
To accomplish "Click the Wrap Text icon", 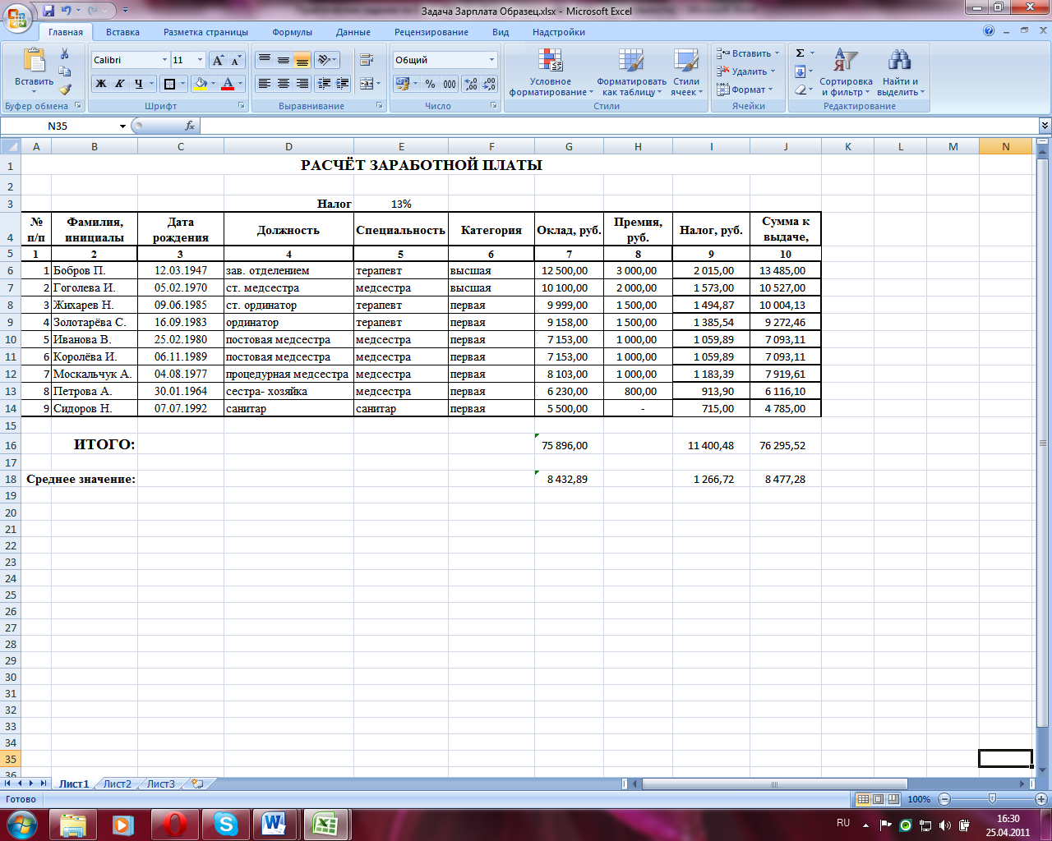I will click(x=367, y=60).
